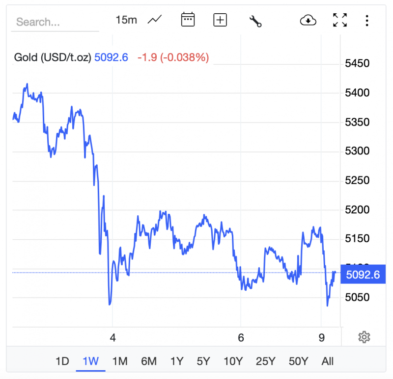Open chart settings gear icon
Viewport: 393px width, 379px height.
(x=364, y=337)
